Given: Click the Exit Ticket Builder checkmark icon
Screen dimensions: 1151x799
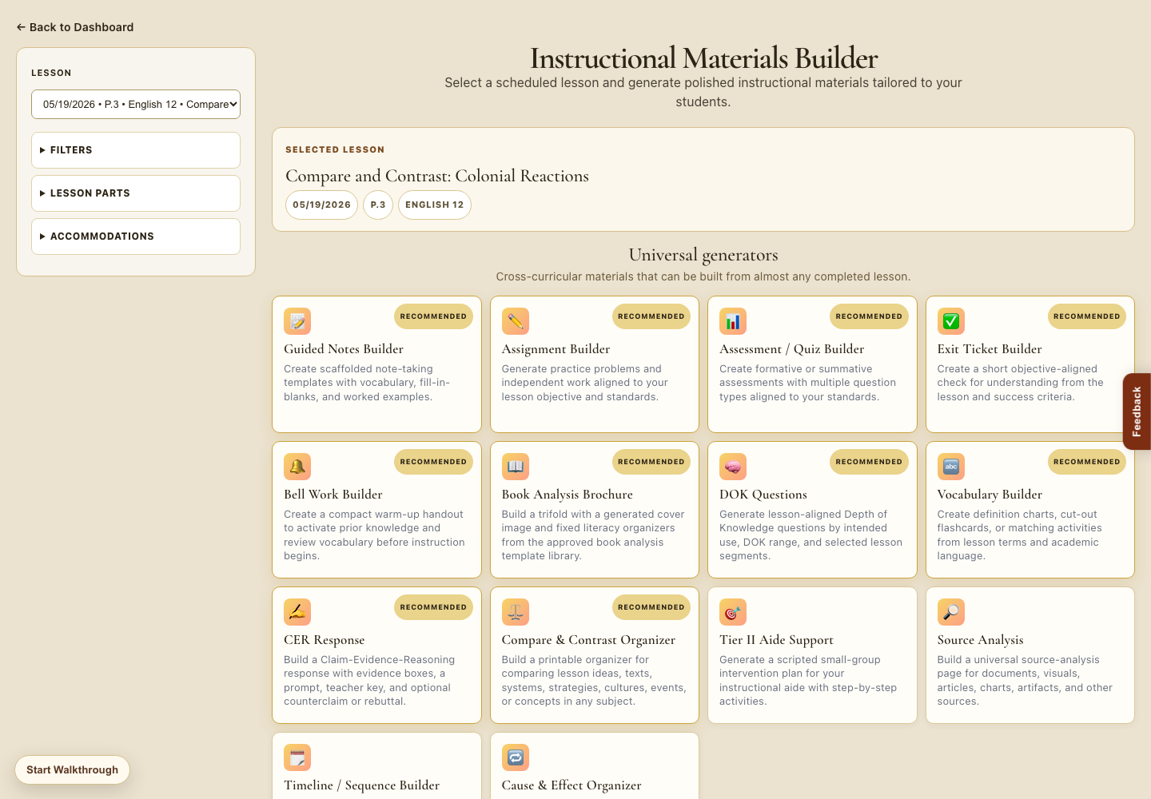Looking at the screenshot, I should click(x=951, y=321).
